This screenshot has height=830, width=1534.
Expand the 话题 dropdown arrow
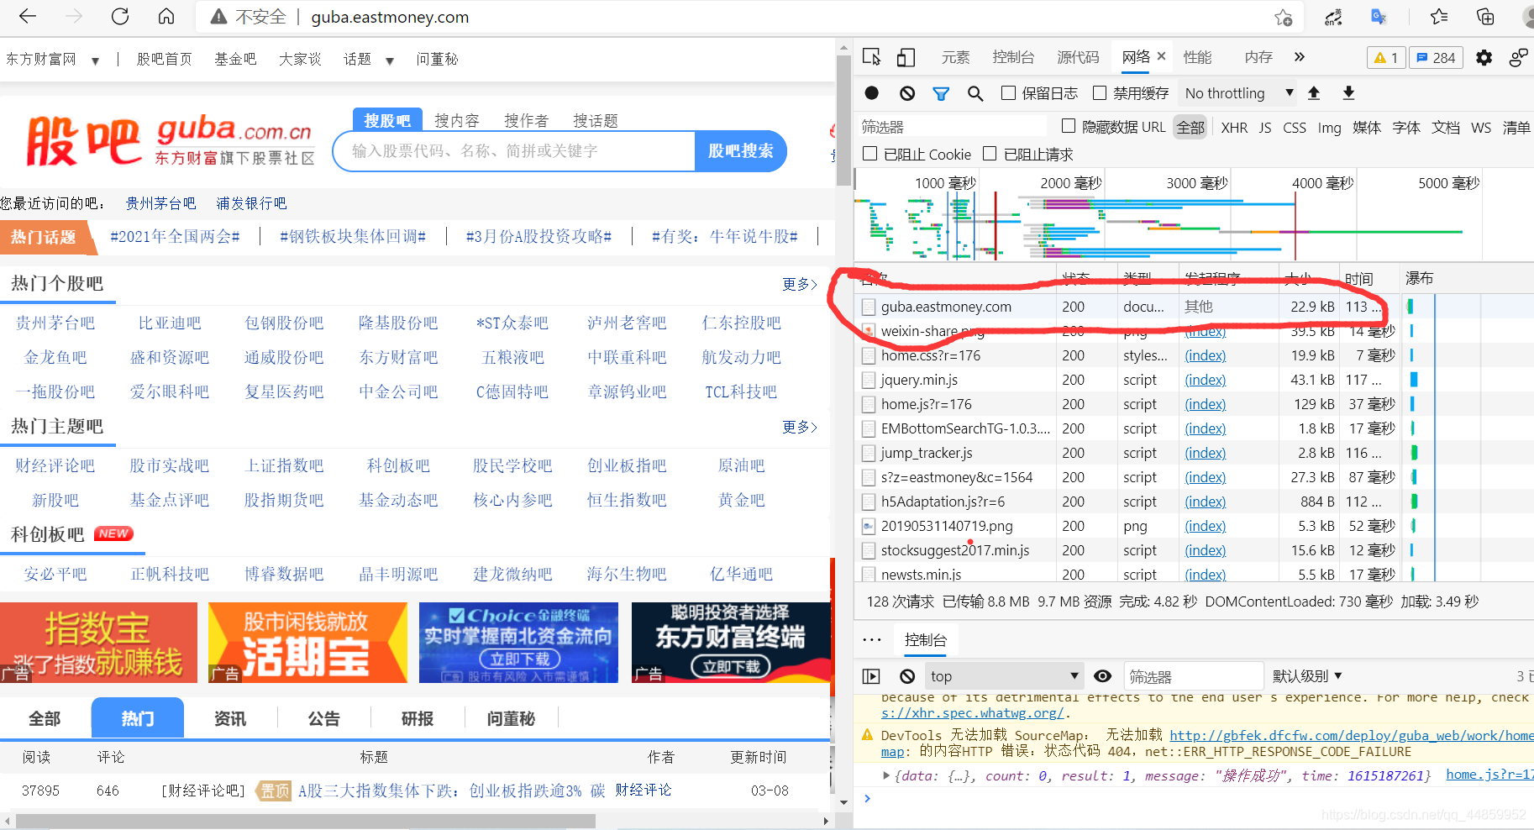coord(390,60)
